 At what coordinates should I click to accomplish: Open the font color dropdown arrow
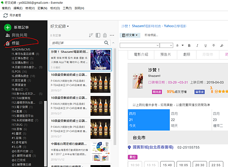pos(183,45)
